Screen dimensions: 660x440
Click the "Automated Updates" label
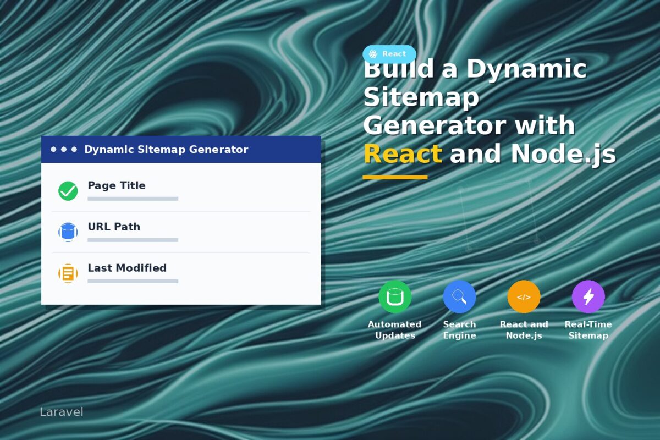pyautogui.click(x=395, y=330)
